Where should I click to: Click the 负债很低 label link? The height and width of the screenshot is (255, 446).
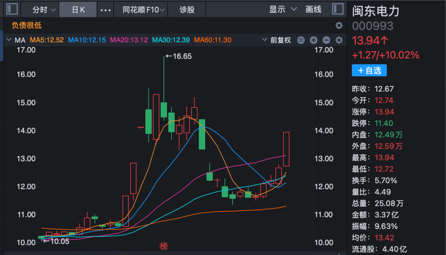click(x=26, y=25)
